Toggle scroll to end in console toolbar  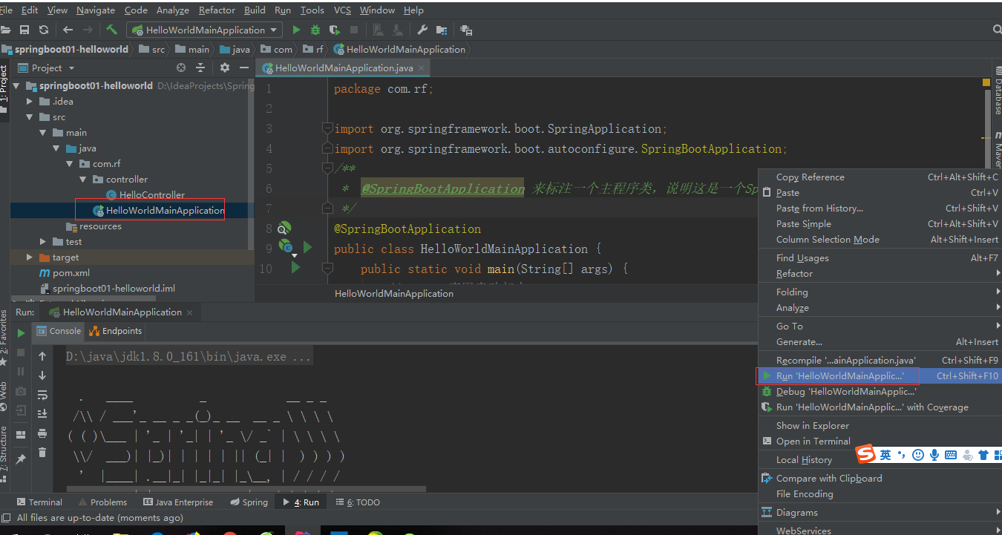pos(42,414)
